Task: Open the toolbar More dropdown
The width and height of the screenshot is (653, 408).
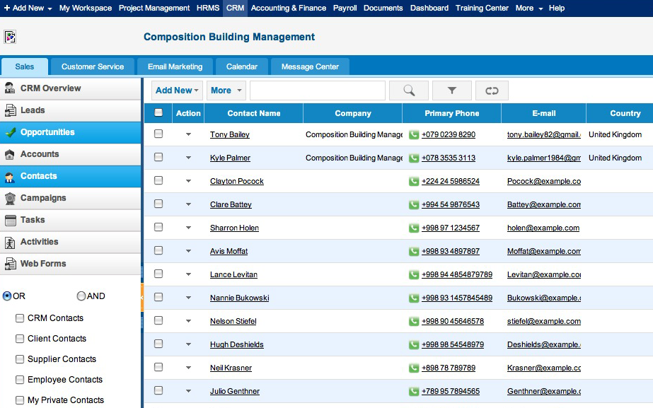Action: (x=226, y=91)
